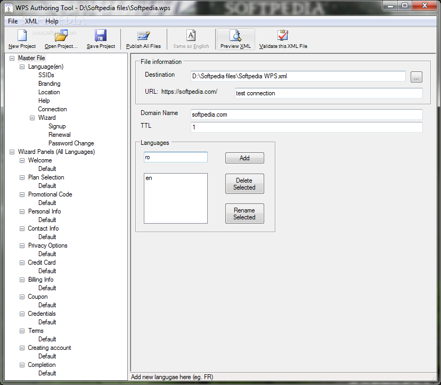Click the Validate this XML File icon
The image size is (441, 385).
[283, 36]
